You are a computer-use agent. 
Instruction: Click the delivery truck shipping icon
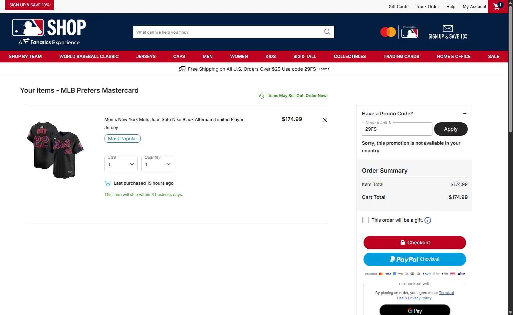pyautogui.click(x=182, y=69)
